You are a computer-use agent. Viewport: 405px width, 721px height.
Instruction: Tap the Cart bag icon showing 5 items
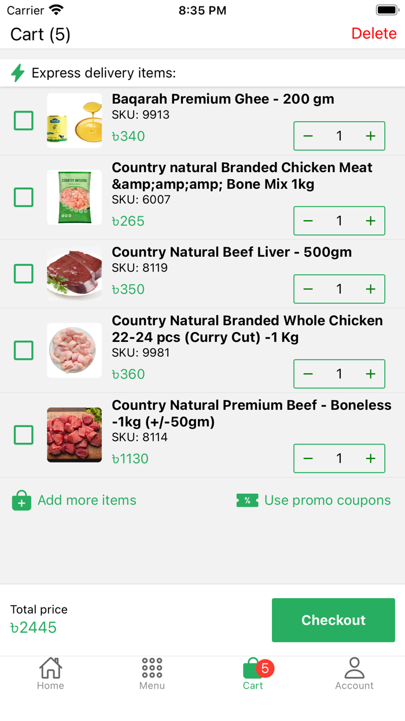[253, 668]
